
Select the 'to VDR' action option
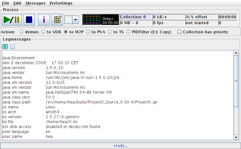(43, 32)
